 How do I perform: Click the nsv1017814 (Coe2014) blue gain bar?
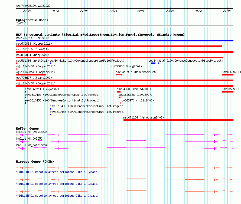[125, 41]
